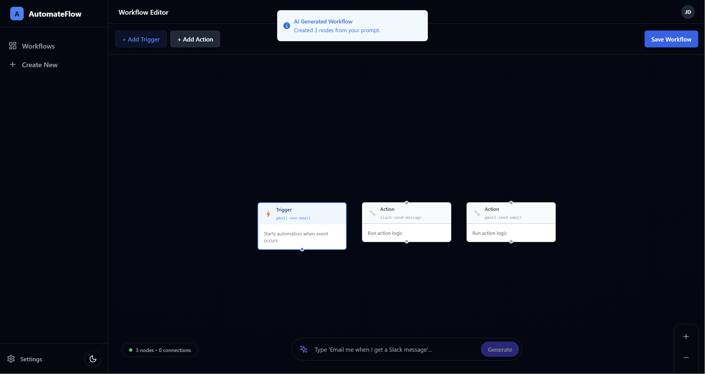The image size is (705, 374).
Task: Click the + Add Trigger button
Action: [141, 39]
